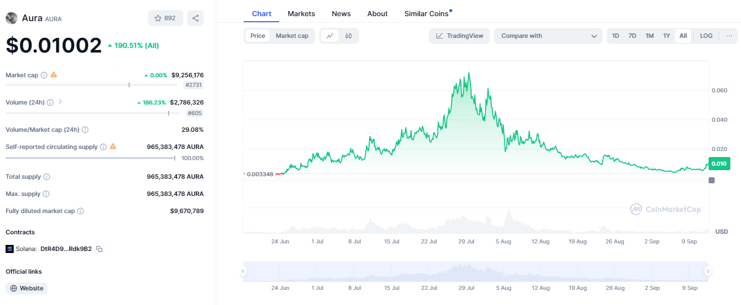Switch to the Markets tab
This screenshot has width=741, height=305.
(301, 14)
